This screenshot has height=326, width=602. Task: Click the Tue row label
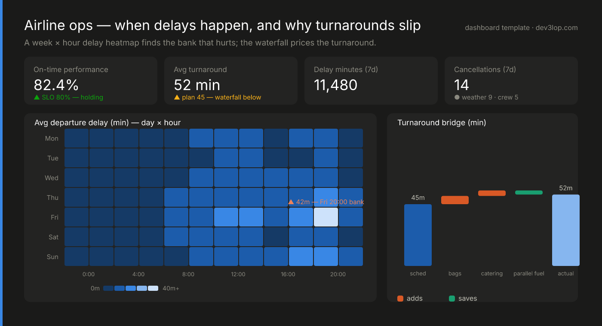point(53,158)
